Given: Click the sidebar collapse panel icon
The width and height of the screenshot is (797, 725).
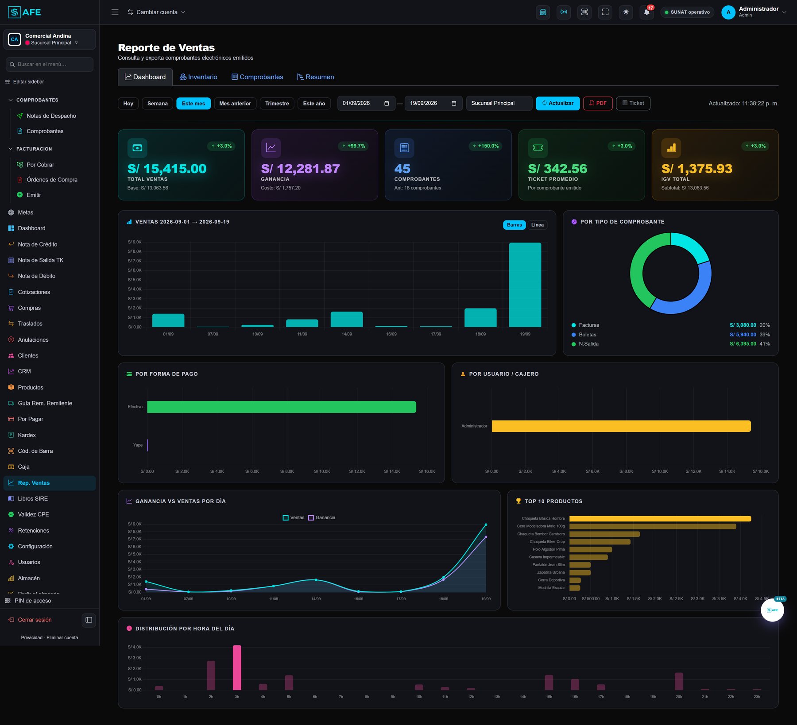Looking at the screenshot, I should click(89, 620).
